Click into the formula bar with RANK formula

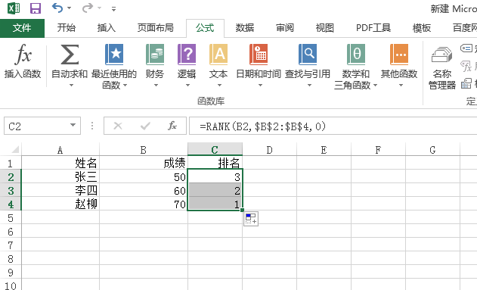coord(333,126)
